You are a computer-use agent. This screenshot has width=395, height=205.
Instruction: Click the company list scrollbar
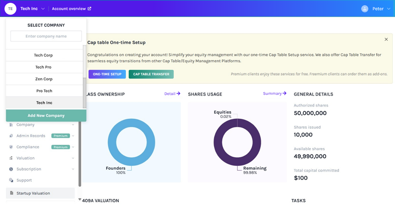tap(84, 93)
